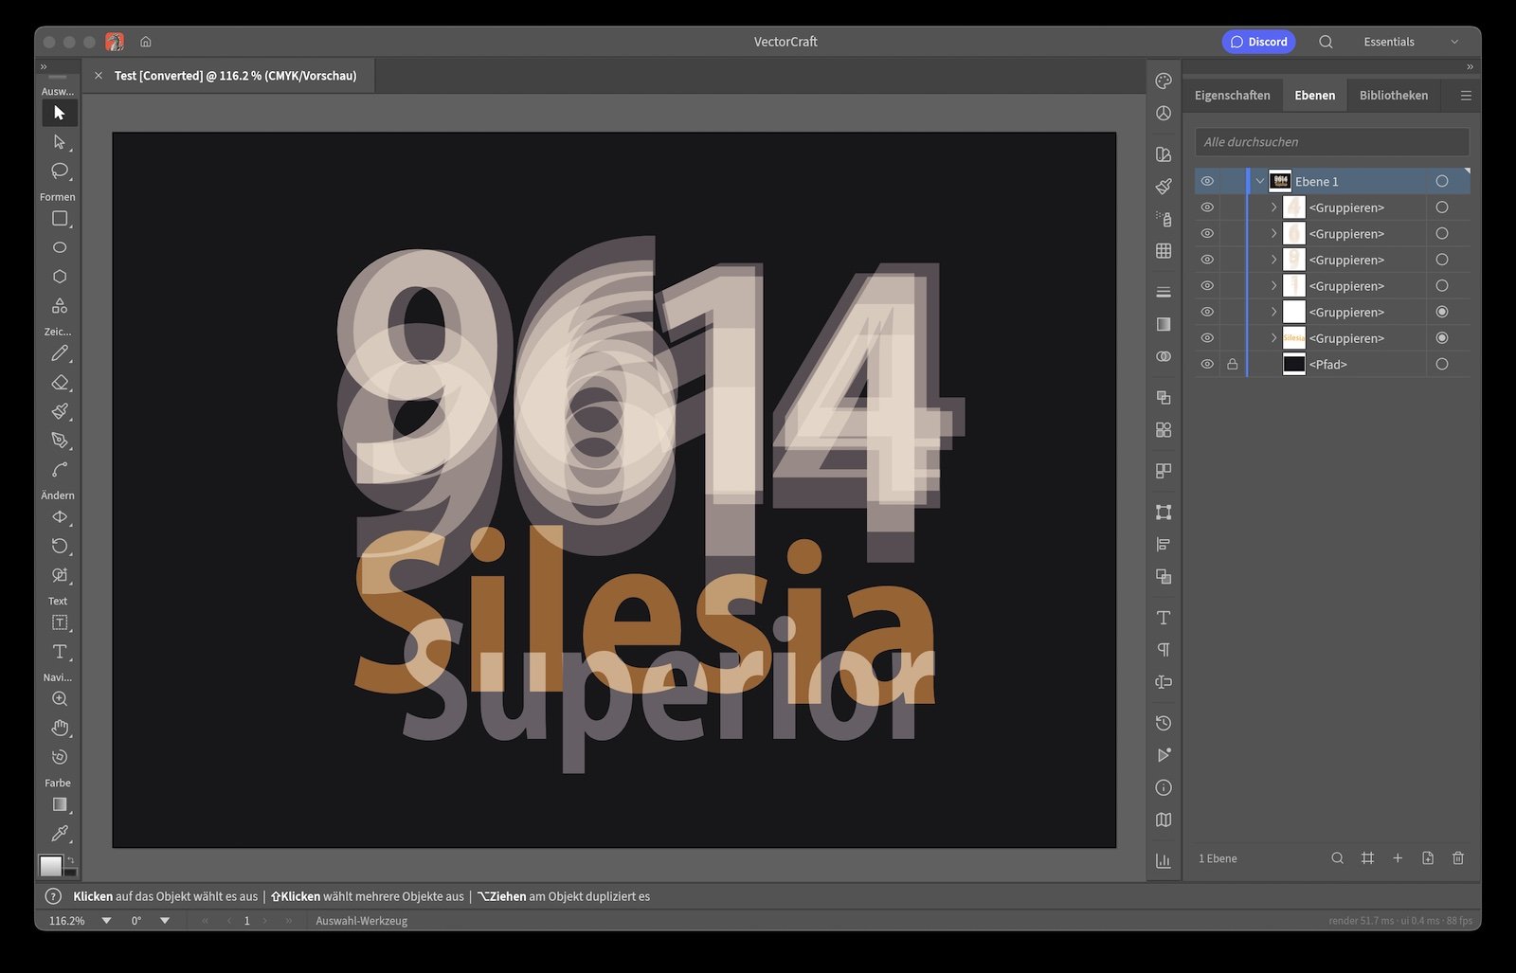Activate the Polygon tool
The width and height of the screenshot is (1516, 973).
pos(60,277)
